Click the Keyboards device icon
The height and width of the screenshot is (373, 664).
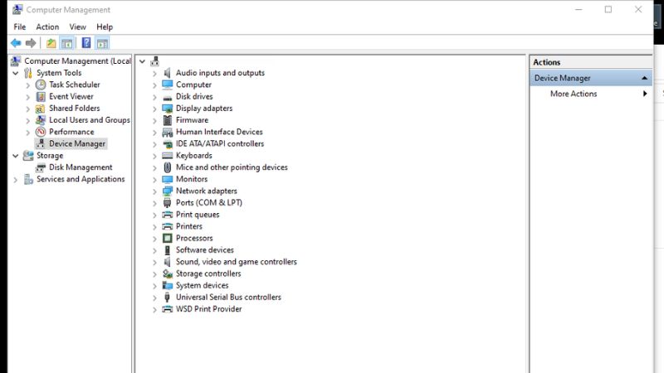point(168,156)
